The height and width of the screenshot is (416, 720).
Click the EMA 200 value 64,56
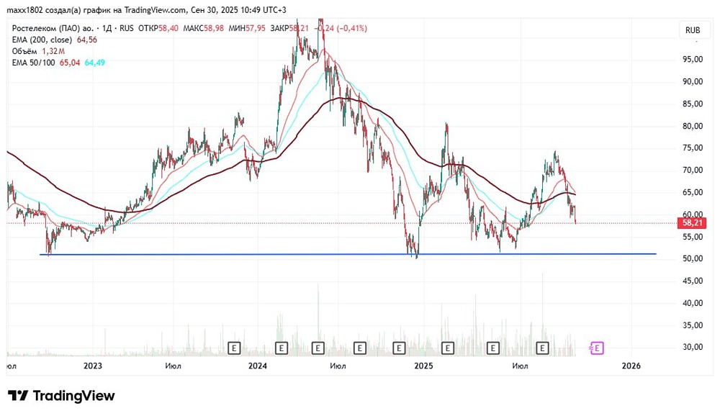[x=87, y=40]
